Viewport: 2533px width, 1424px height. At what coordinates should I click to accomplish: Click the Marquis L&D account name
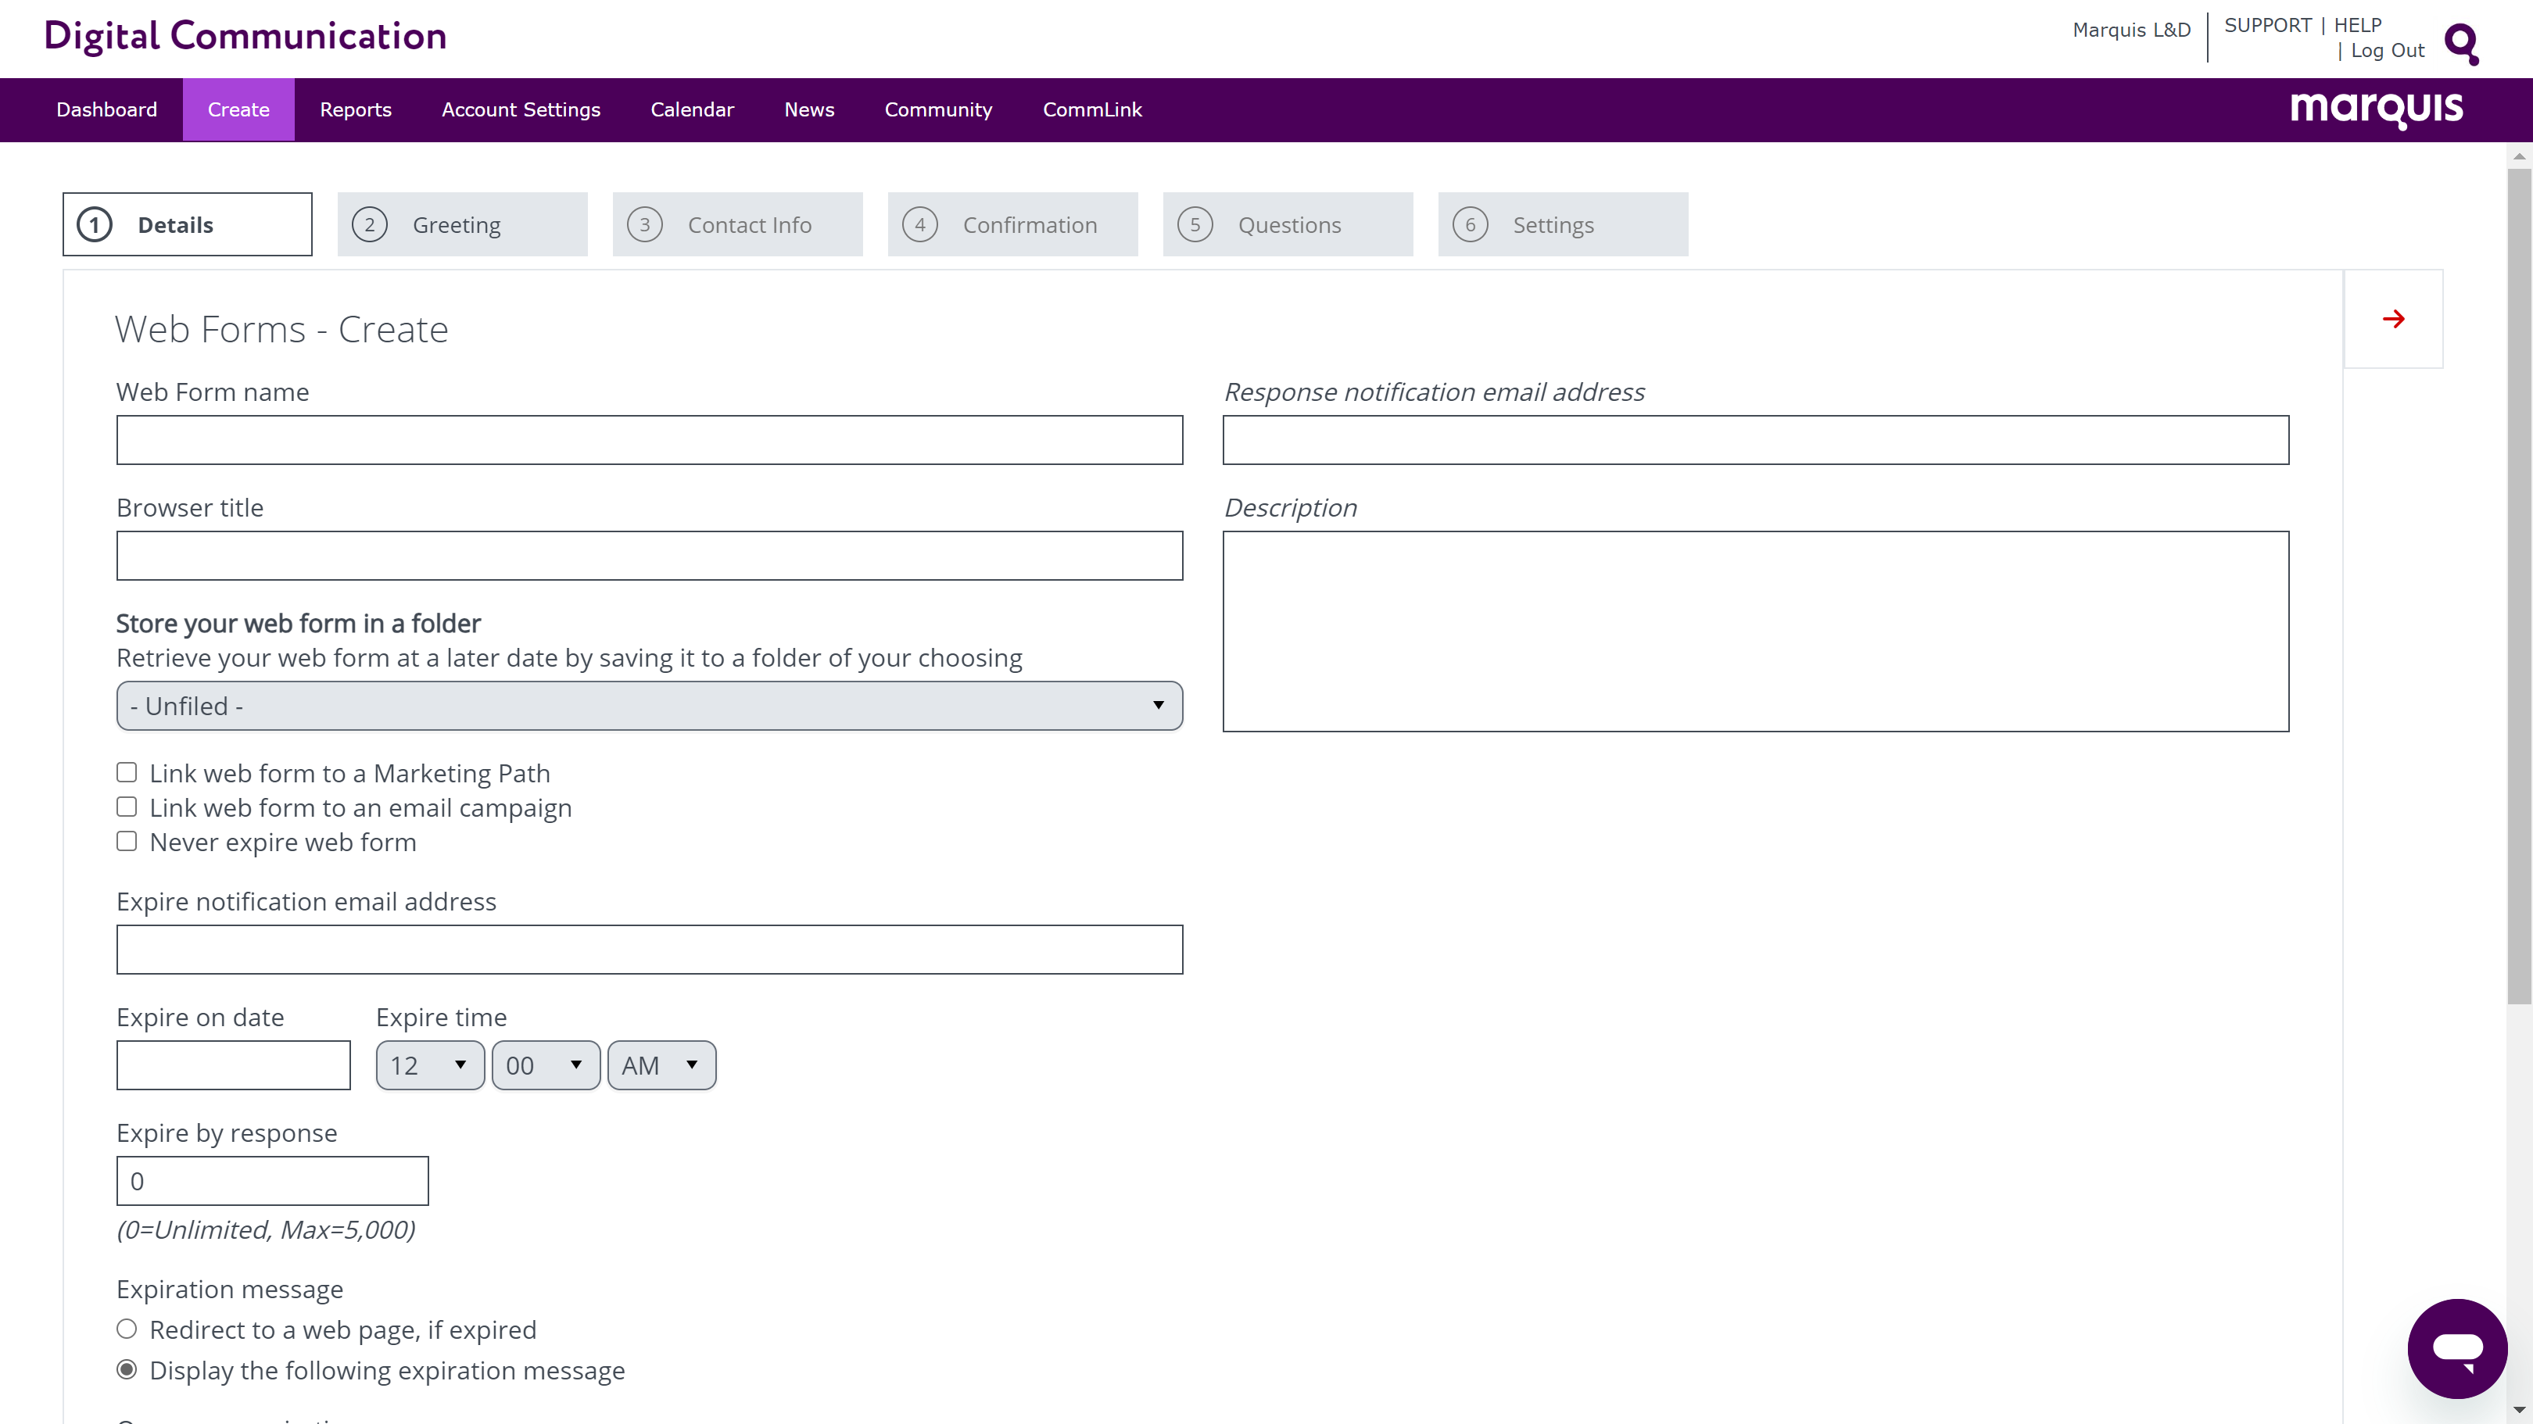(x=2132, y=30)
